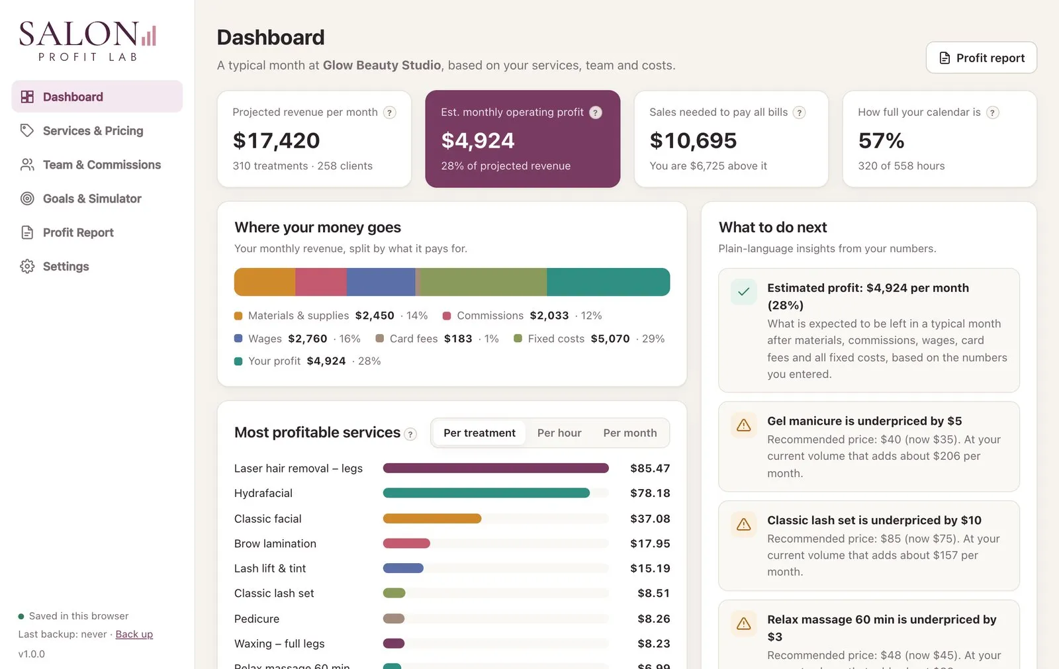
Task: Open the Gel manicure is underpriced card
Action: tap(869, 447)
